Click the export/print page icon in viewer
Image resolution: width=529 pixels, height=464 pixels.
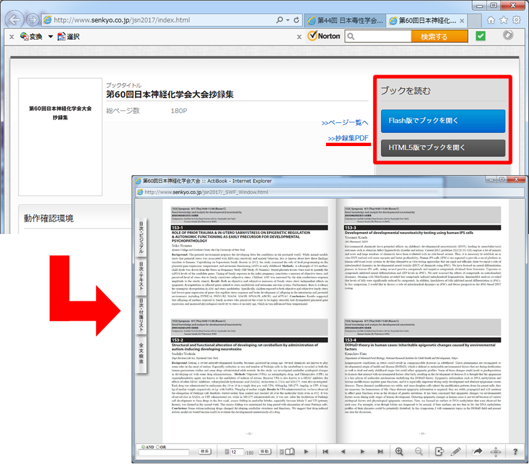(439, 451)
